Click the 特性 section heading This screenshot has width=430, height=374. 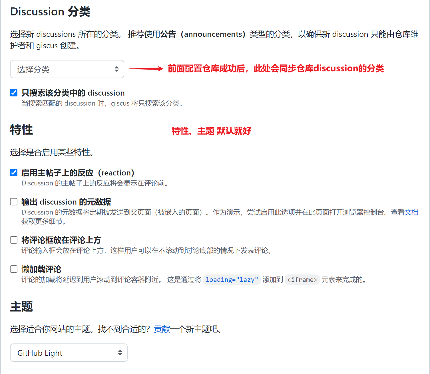pyautogui.click(x=21, y=130)
